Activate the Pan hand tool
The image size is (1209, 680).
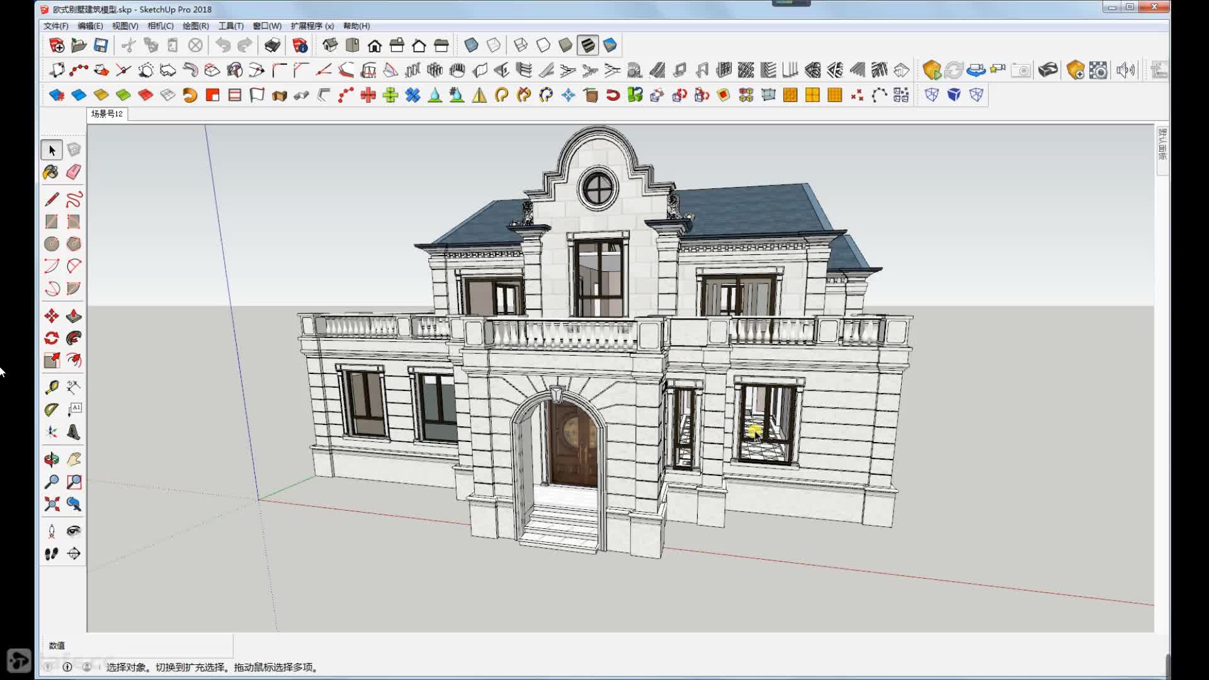pyautogui.click(x=74, y=459)
